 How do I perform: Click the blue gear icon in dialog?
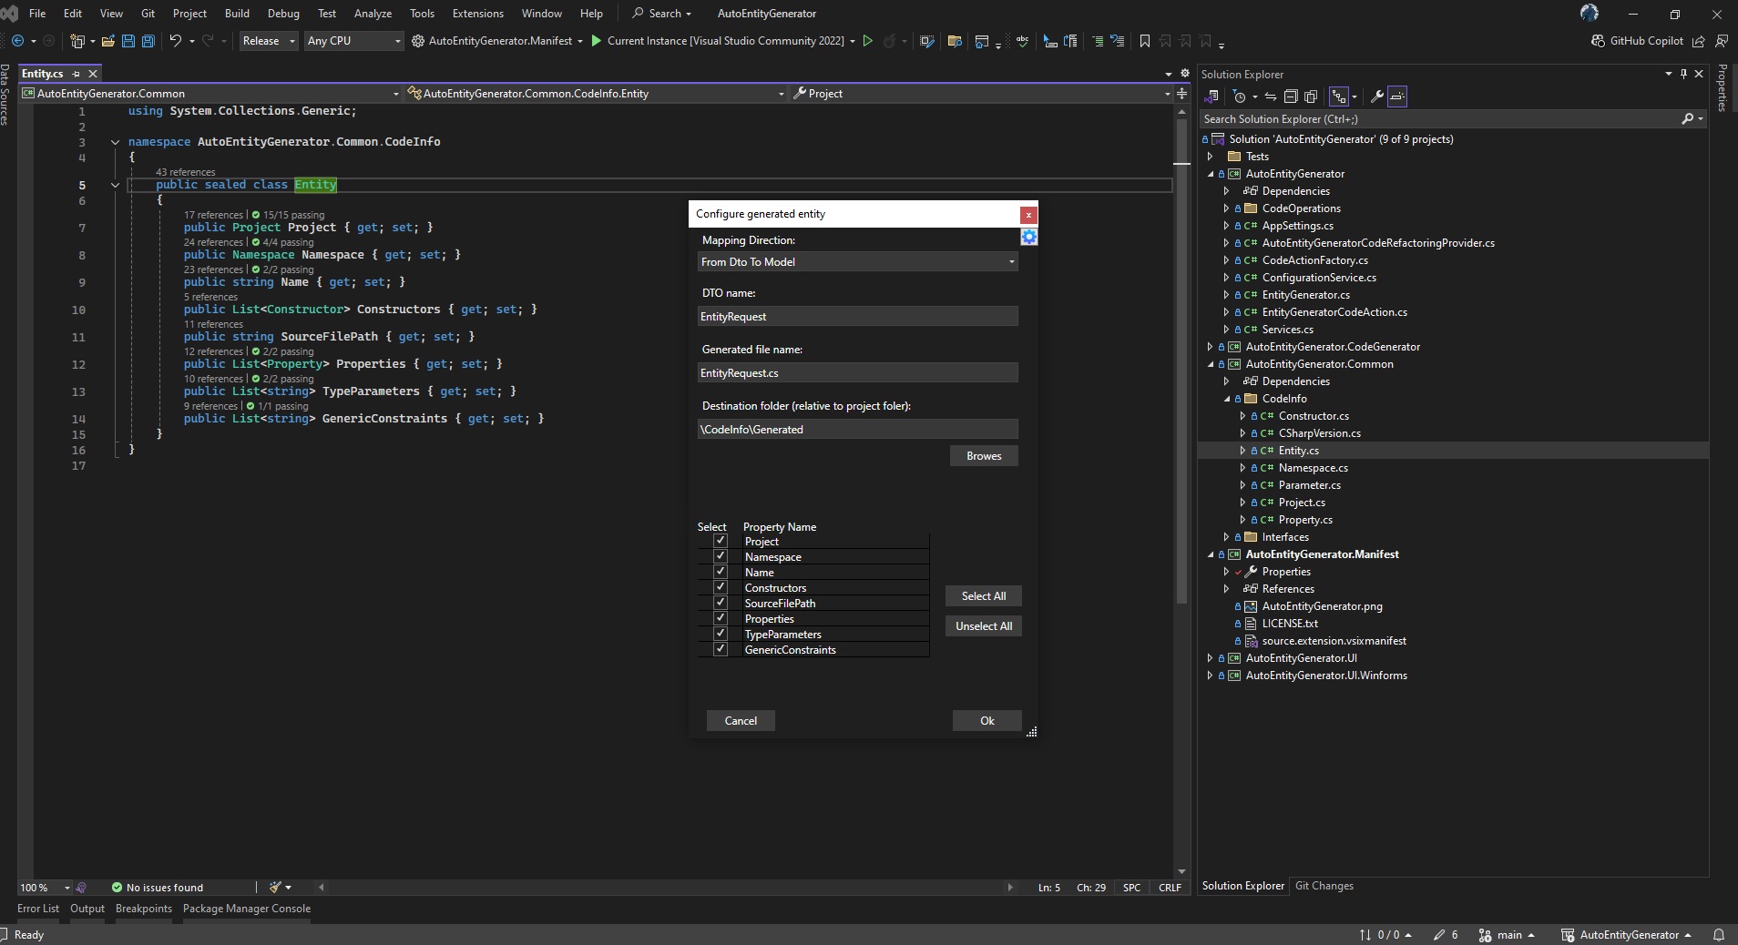1028,237
